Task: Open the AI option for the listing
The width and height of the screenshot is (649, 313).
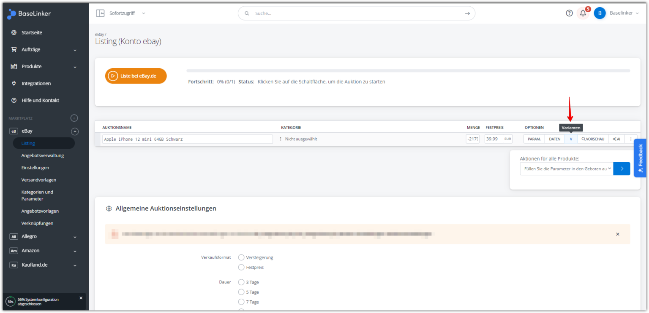Action: click(616, 139)
